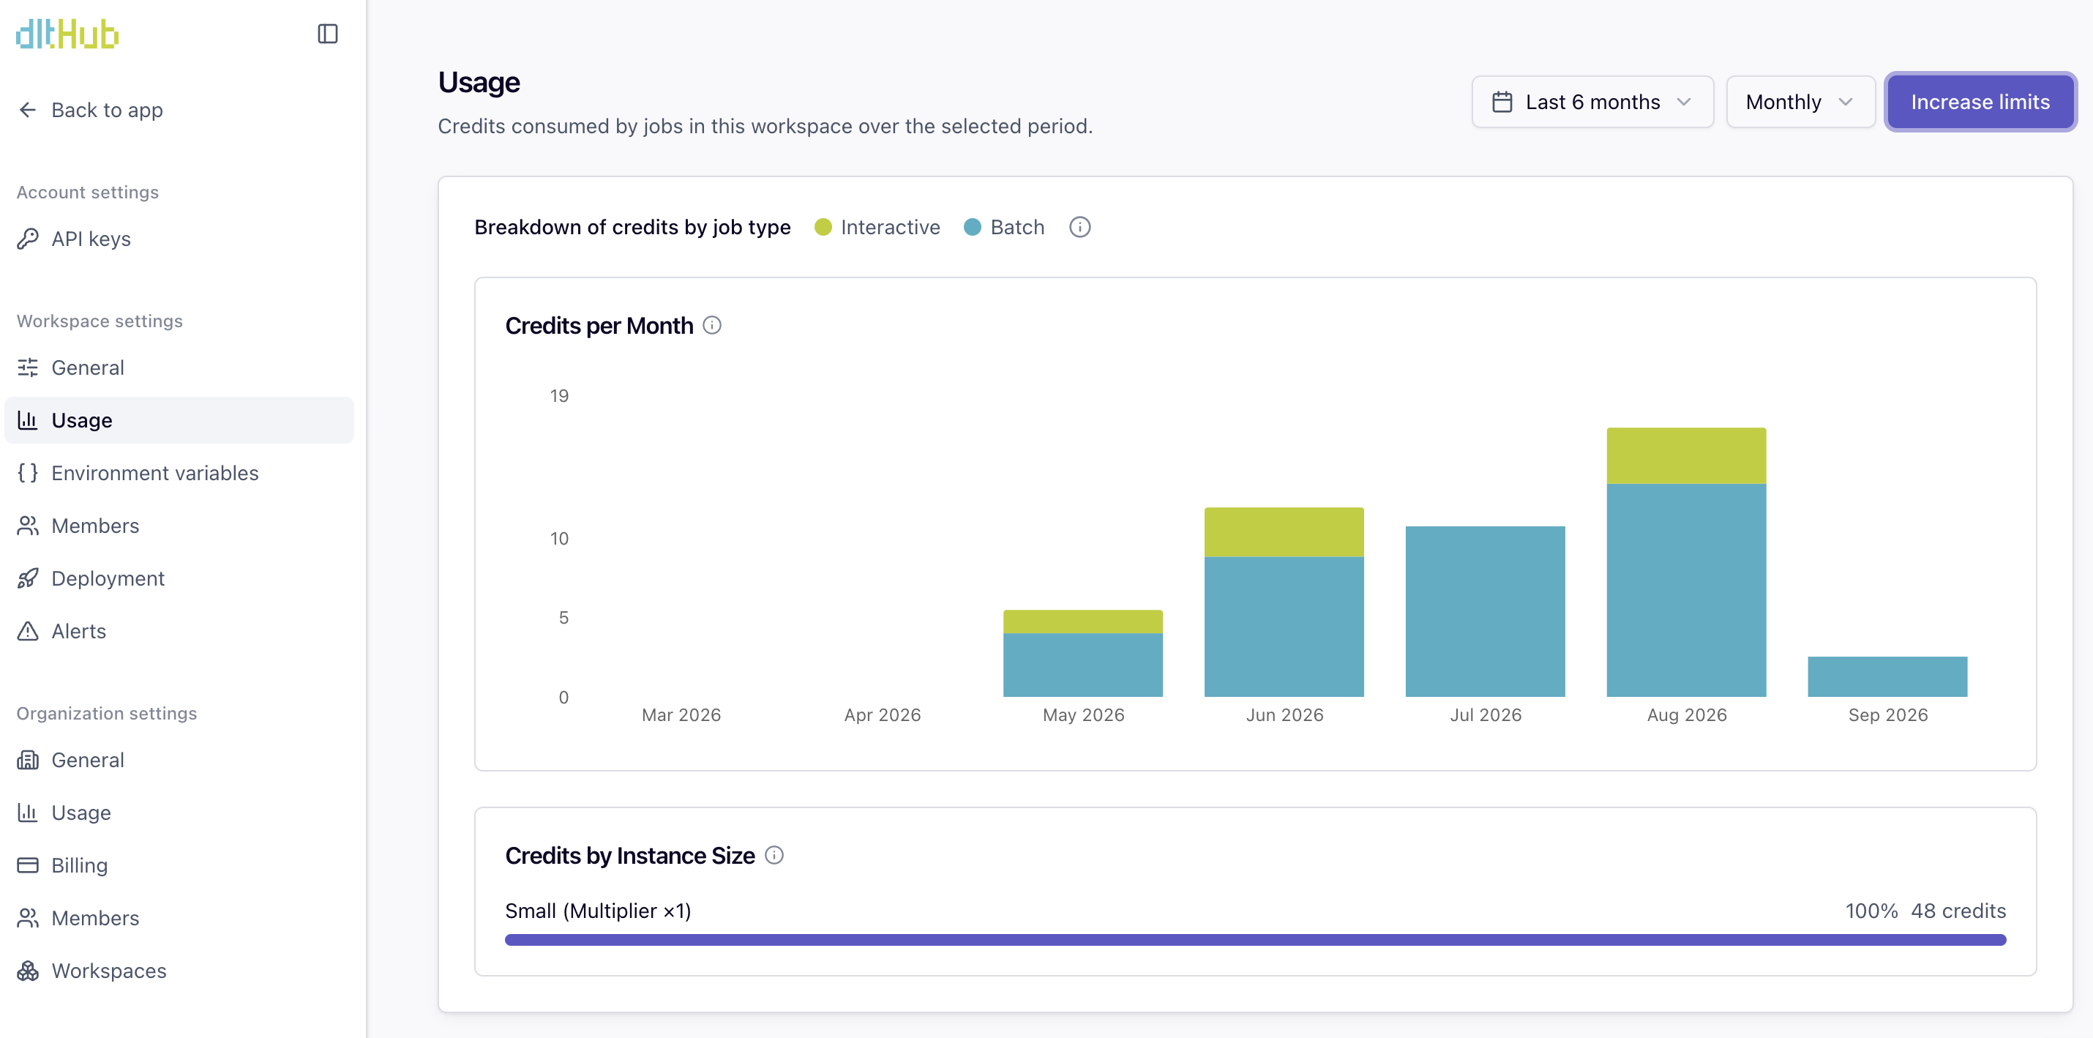
Task: Open Environment variables page
Action: (179, 473)
